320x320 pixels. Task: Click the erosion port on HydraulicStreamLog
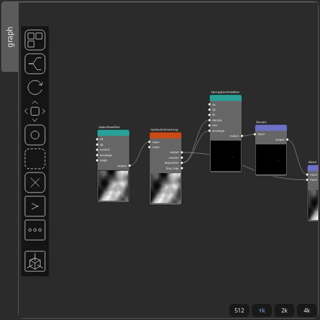(x=182, y=157)
